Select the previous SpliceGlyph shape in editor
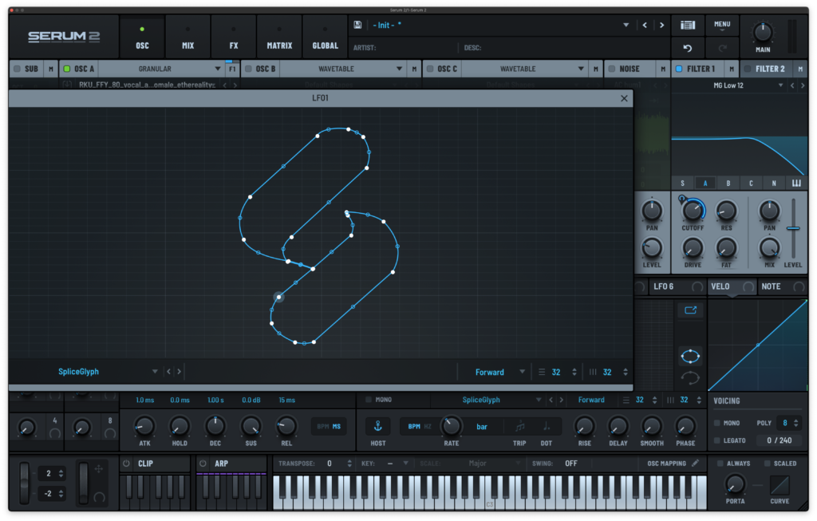Screen dimensions: 817x521 coord(169,372)
